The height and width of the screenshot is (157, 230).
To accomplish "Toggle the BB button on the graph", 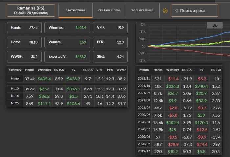I will [215, 25].
